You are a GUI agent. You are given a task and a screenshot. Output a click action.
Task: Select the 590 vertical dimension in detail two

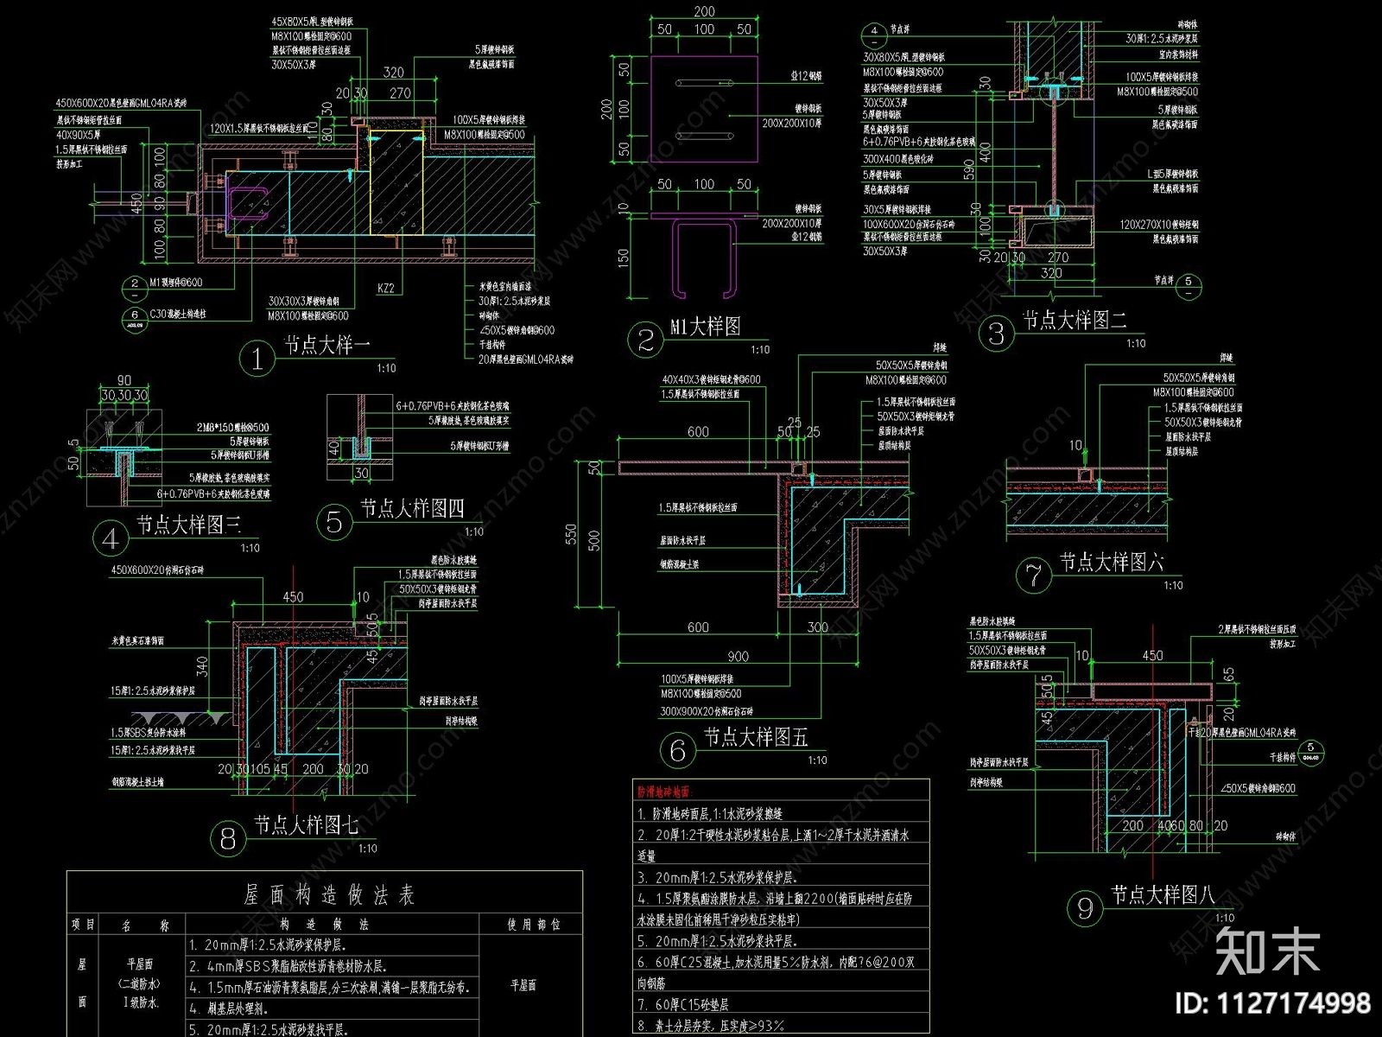(969, 170)
